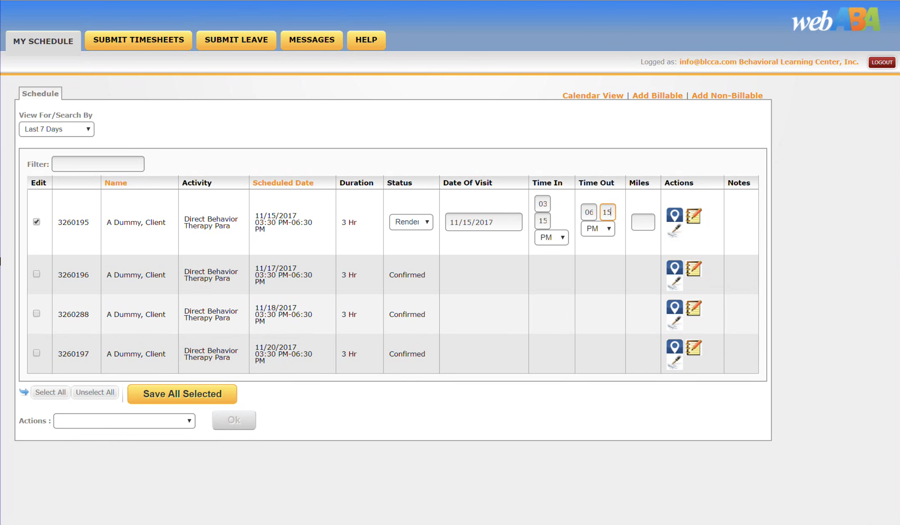Click map pin icon for session 3260288
This screenshot has height=525, width=900.
tap(674, 307)
